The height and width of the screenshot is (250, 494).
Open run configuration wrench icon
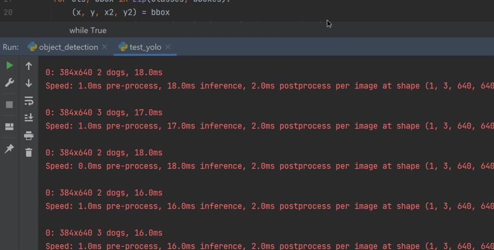click(x=10, y=83)
